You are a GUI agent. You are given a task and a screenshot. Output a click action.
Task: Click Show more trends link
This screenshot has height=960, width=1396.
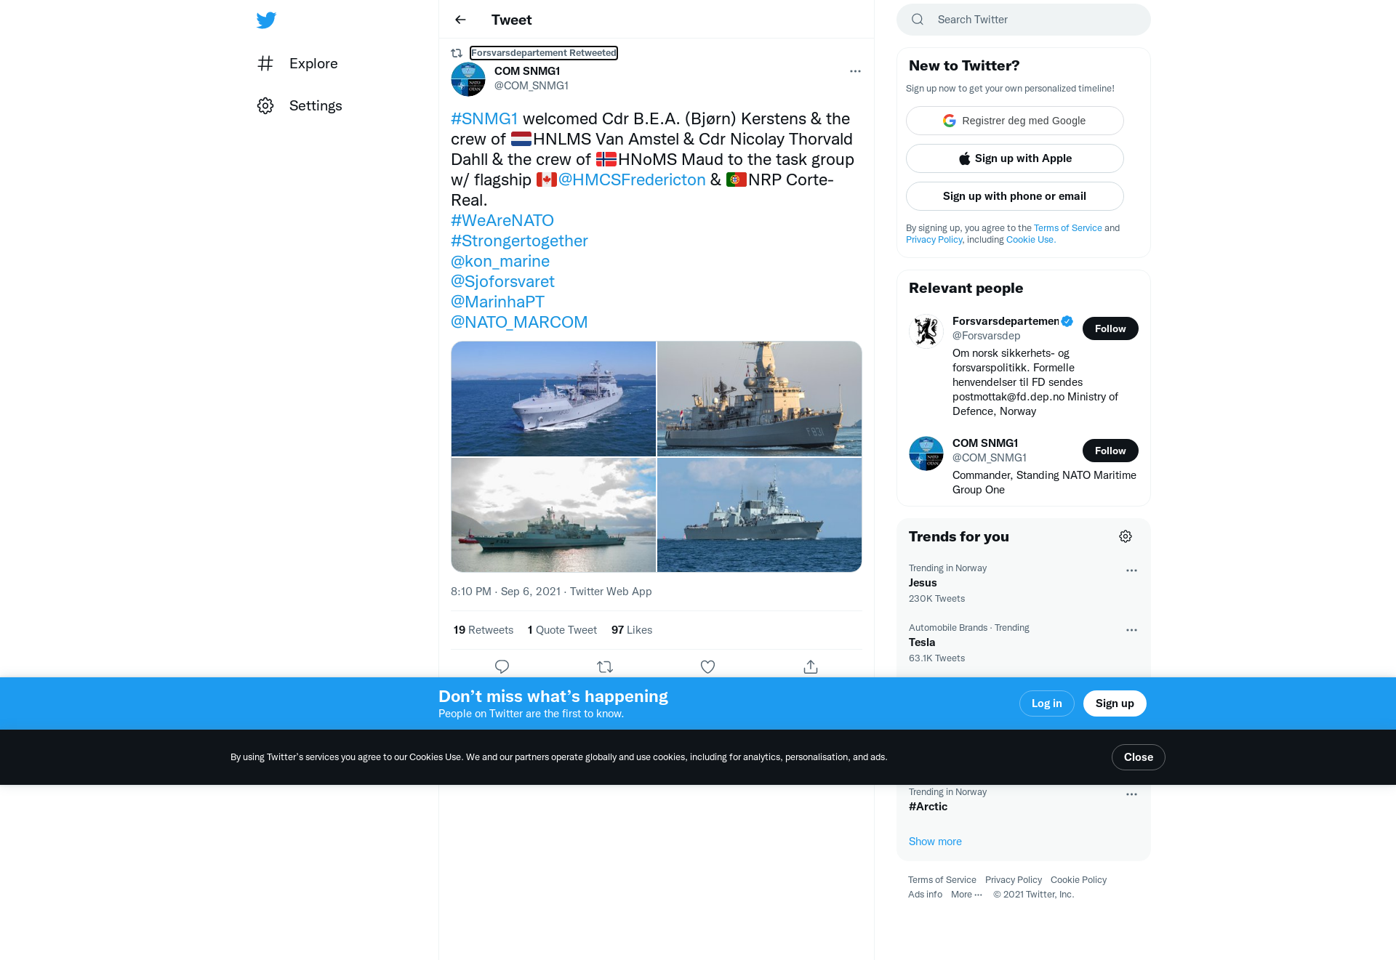click(x=935, y=842)
